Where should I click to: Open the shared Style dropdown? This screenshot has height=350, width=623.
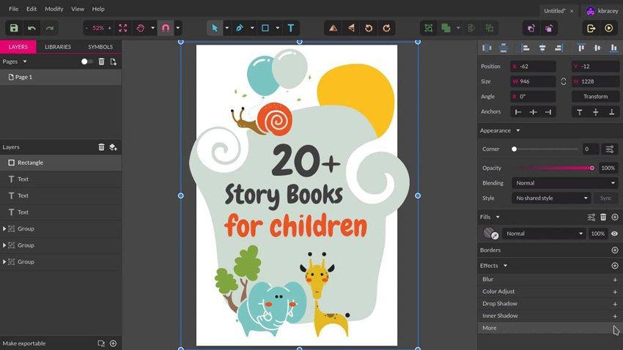551,198
